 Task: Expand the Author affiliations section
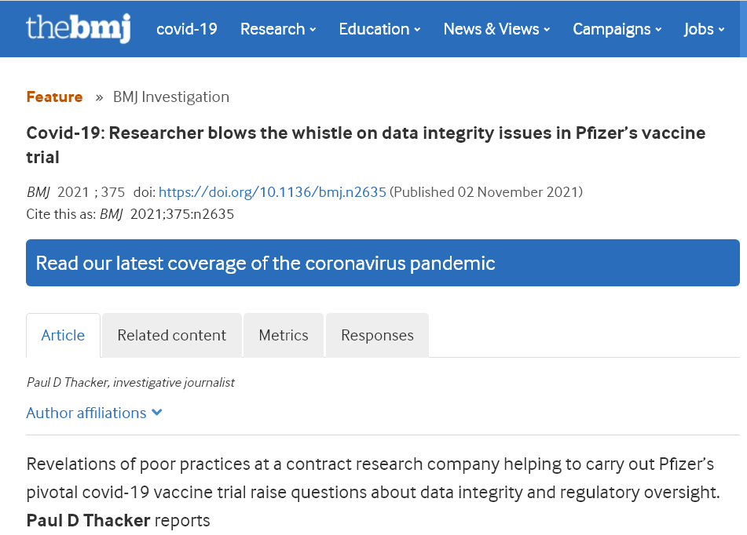coord(86,413)
